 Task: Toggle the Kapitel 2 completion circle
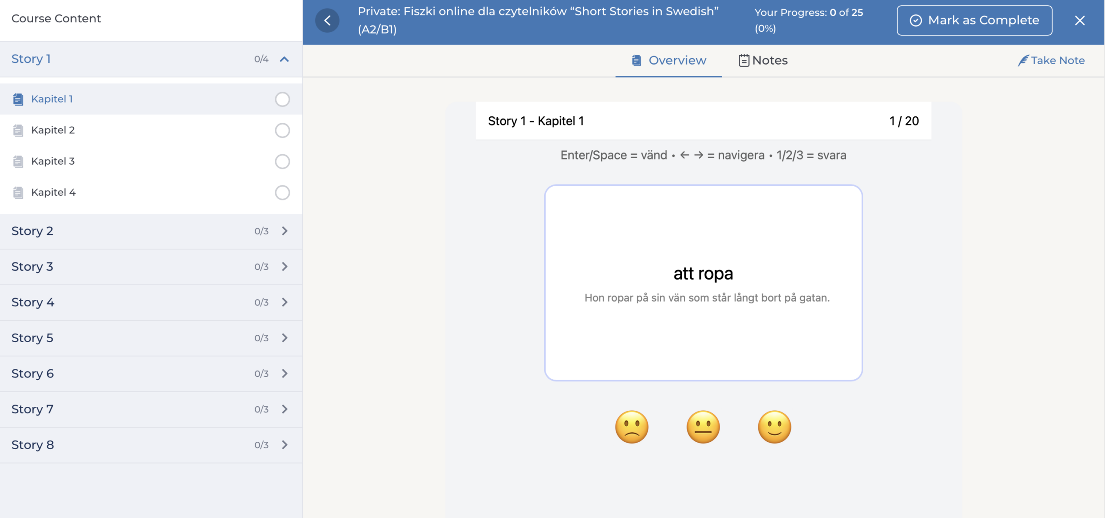coord(282,130)
